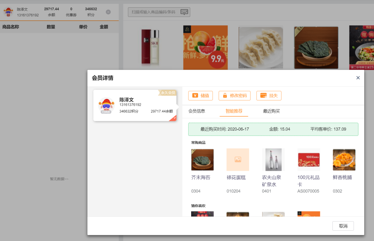This screenshot has height=241, width=374.
Task: Click the 永久会员 badge
Action: point(168,92)
